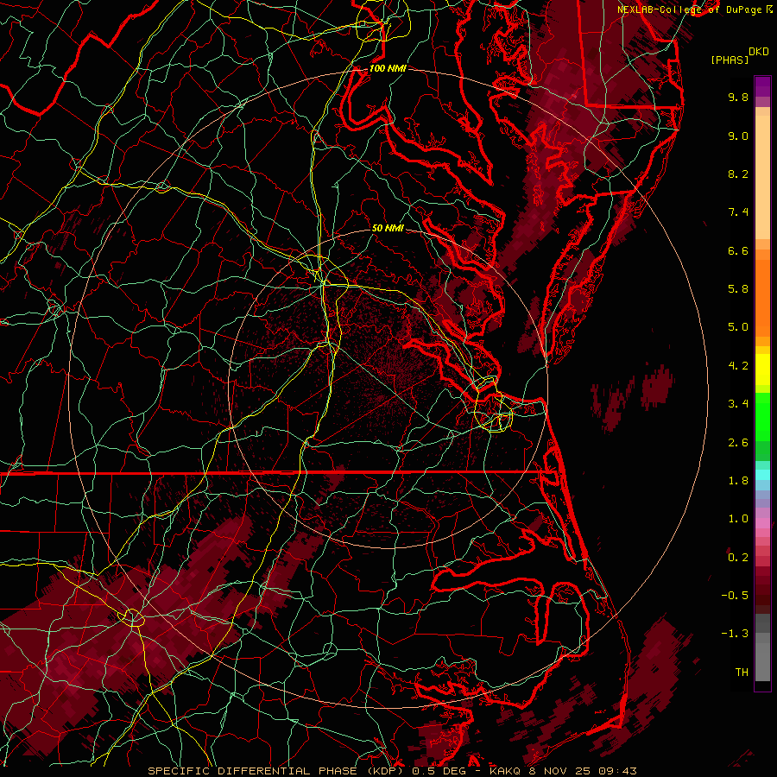Select the 3.4 scale label
Screen dimensions: 777x777
(x=738, y=404)
